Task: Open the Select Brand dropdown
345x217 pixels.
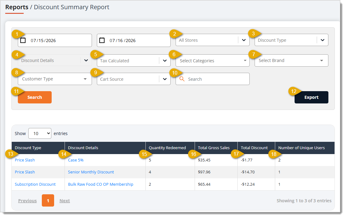Action: coord(291,60)
